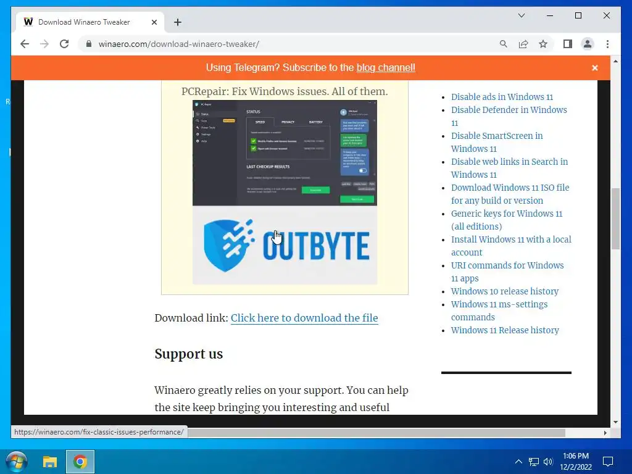
Task: Share this page via share icon
Action: 523,44
